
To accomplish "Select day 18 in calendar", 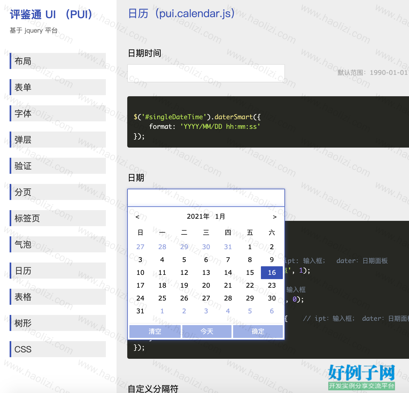I will coord(162,285).
